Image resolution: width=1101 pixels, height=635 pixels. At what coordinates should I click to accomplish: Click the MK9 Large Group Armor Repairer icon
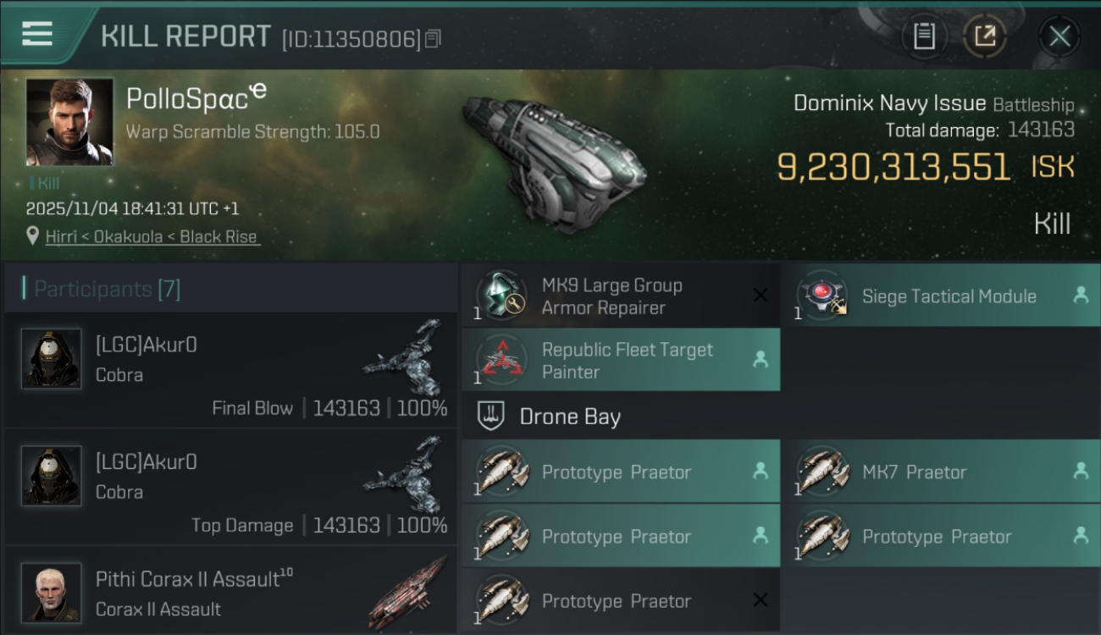click(x=502, y=295)
